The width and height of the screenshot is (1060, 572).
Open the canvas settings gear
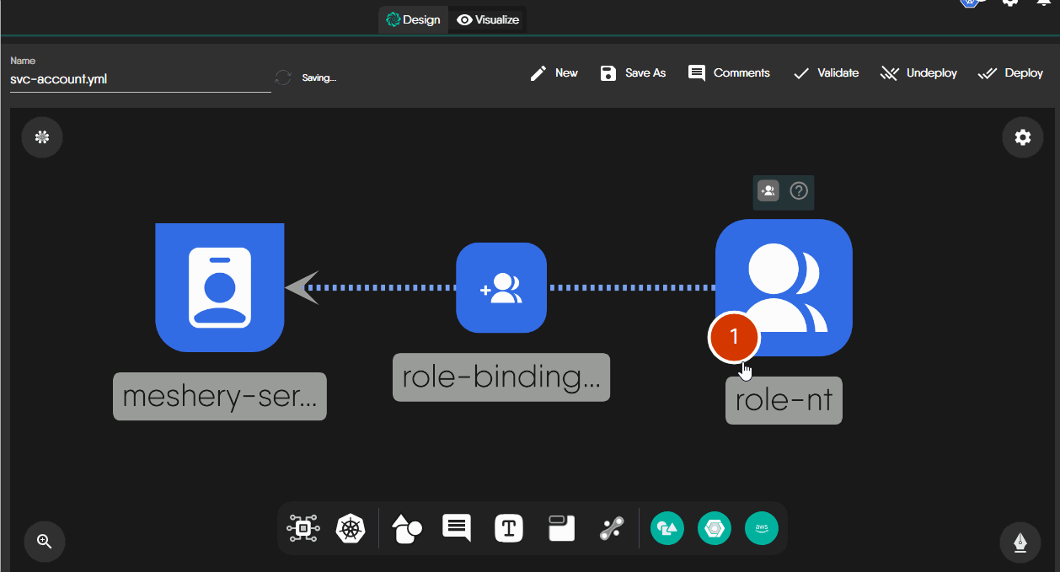[1022, 137]
